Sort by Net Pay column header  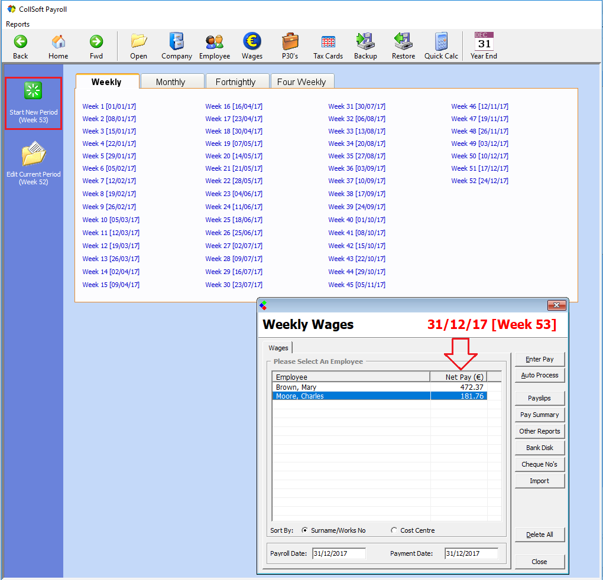465,377
